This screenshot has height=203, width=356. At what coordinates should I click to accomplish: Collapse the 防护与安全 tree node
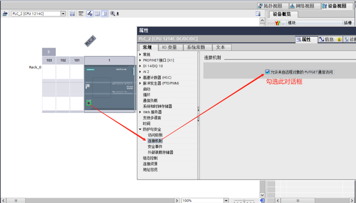[x=140, y=130]
